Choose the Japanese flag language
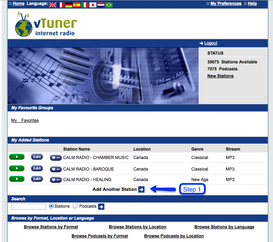This screenshot has height=242, width=273. (x=93, y=5)
